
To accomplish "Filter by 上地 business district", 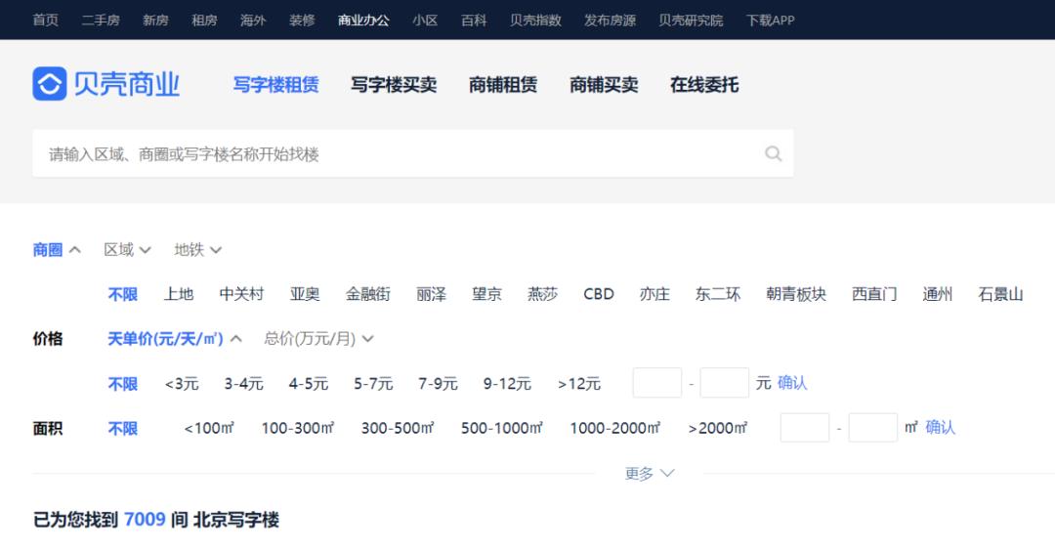I will coord(179,294).
